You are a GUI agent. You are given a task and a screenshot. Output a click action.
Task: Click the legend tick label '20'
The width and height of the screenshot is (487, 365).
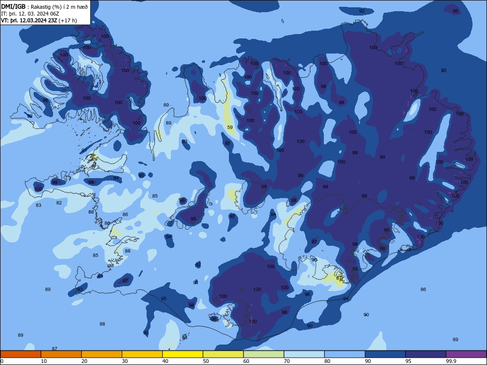click(84, 361)
